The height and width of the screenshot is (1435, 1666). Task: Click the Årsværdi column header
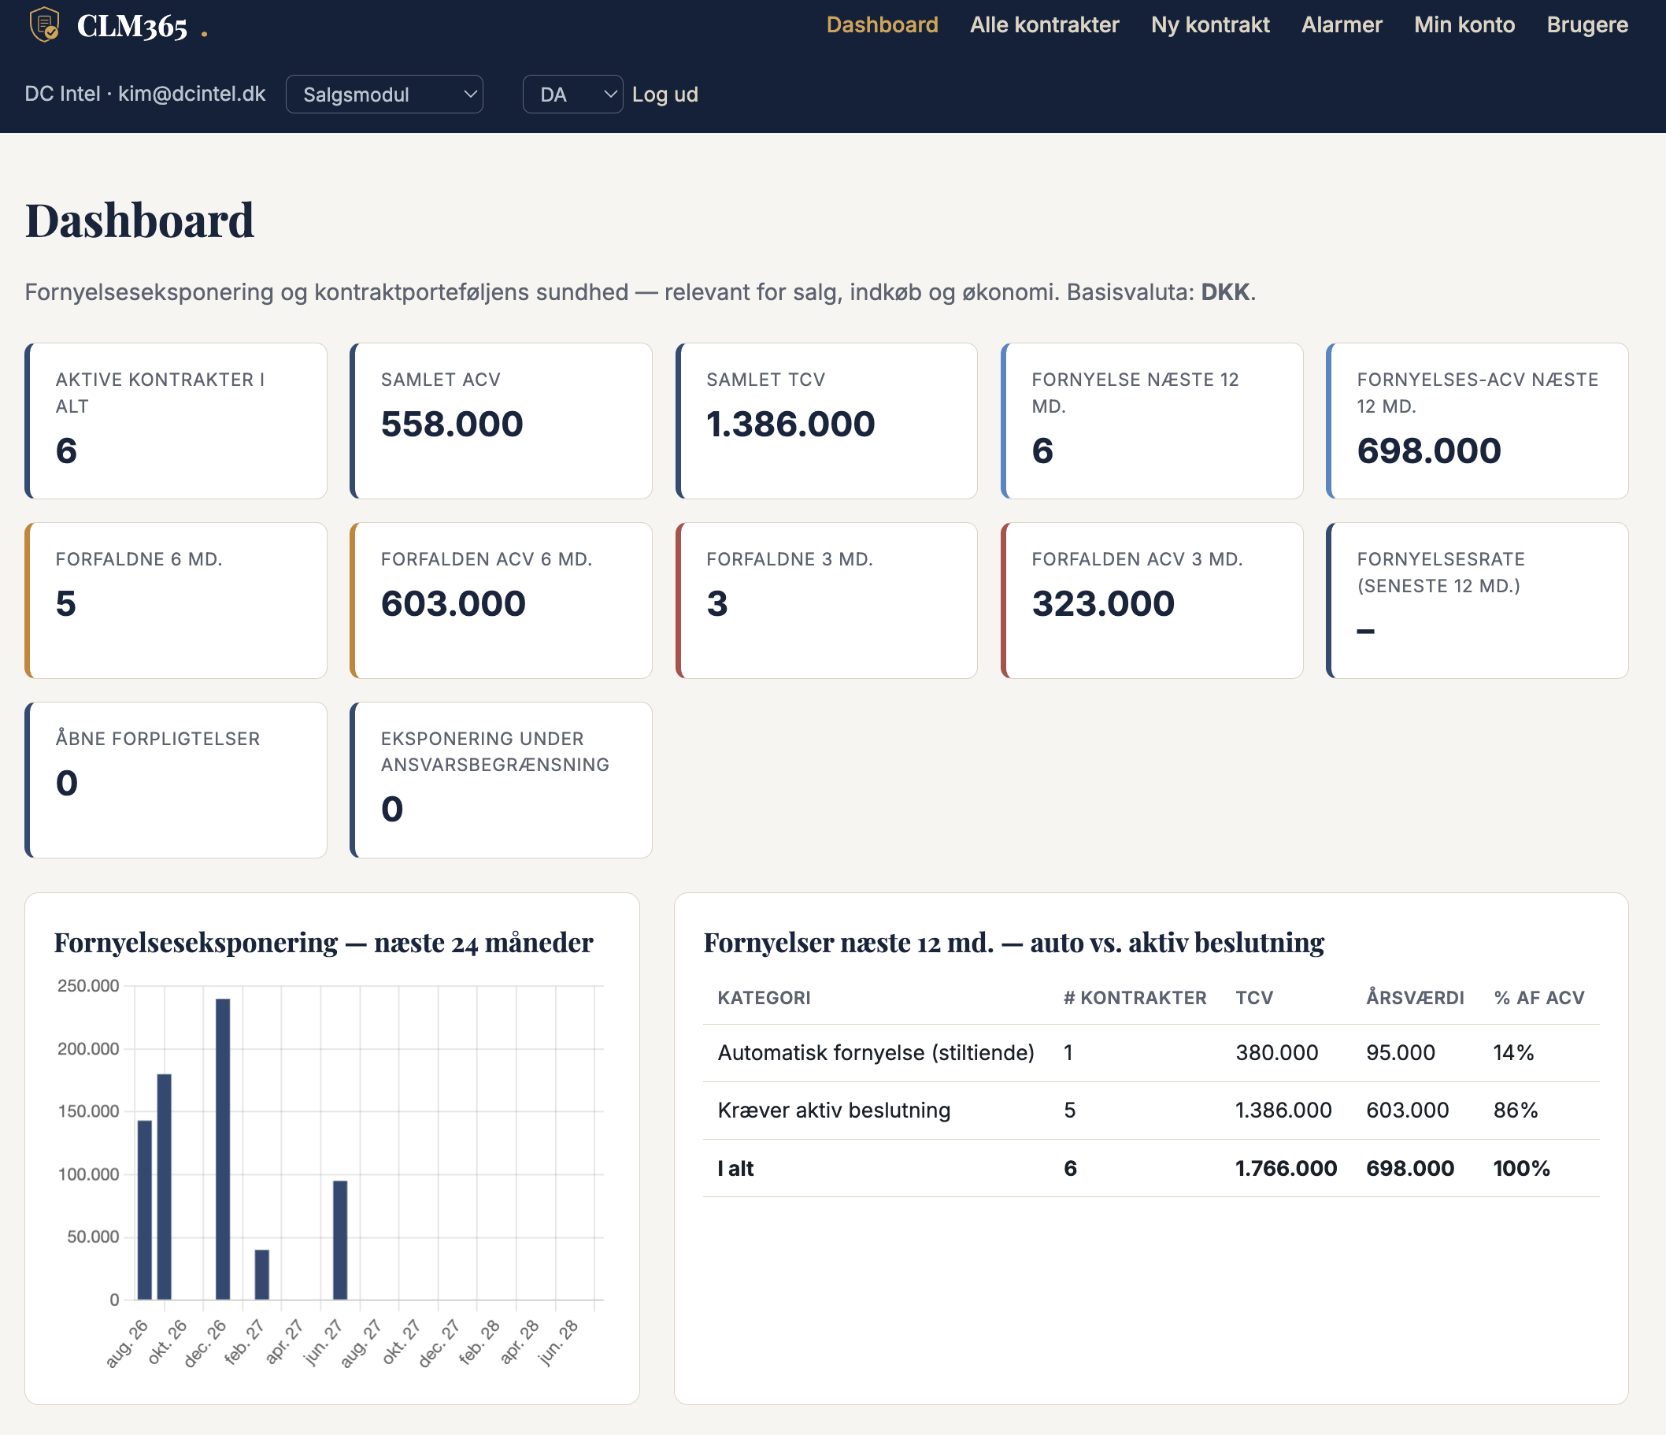coord(1414,997)
